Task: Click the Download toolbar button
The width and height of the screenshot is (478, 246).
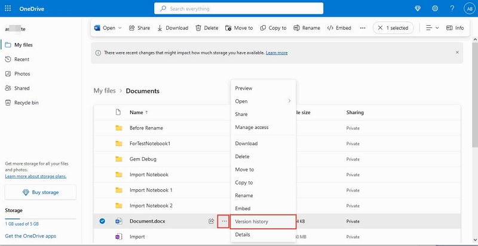Action: click(x=173, y=28)
